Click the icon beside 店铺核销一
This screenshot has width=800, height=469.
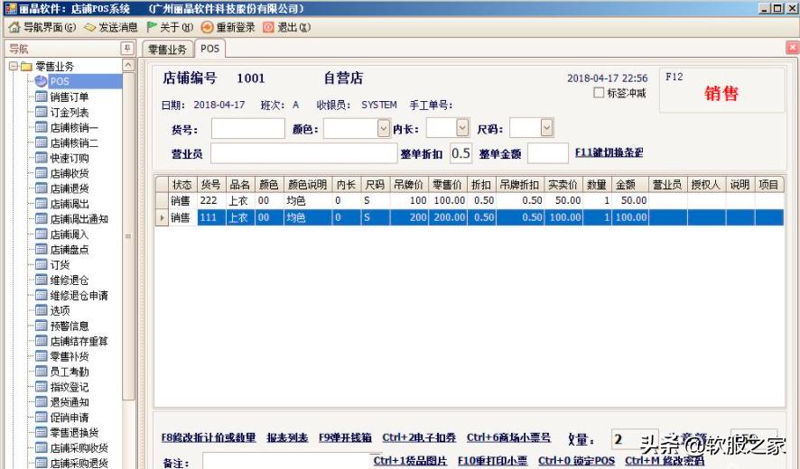42,127
